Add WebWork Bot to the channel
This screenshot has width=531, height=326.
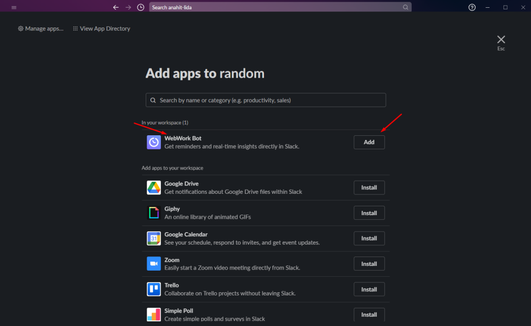tap(369, 142)
